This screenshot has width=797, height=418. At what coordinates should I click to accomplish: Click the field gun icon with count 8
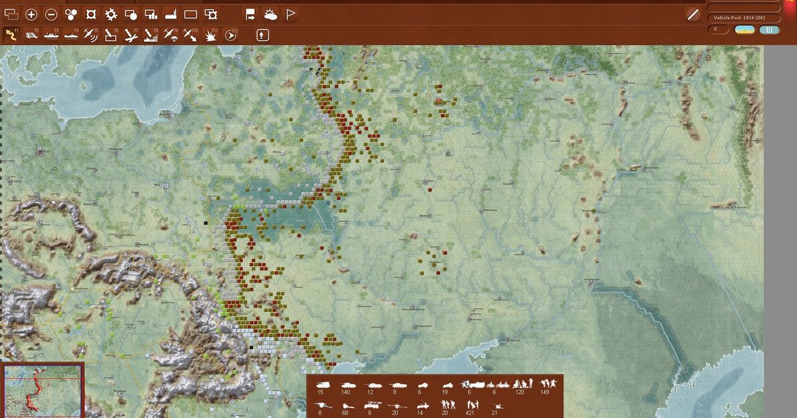[323, 405]
